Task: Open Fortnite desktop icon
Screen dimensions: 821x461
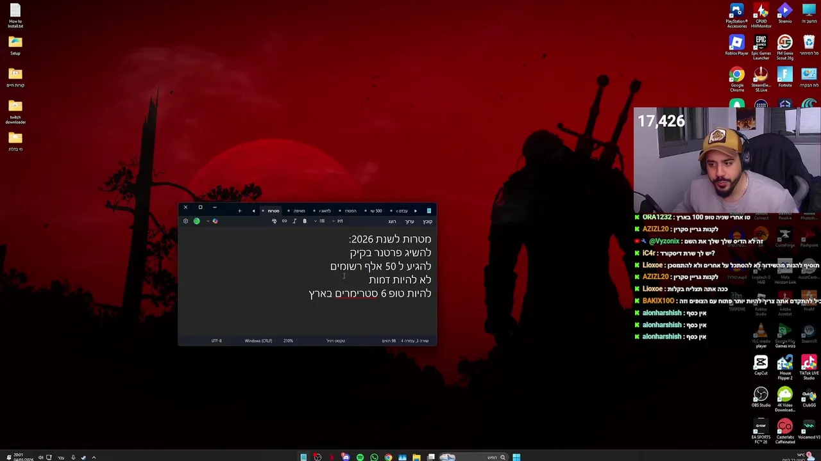Action: (785, 77)
